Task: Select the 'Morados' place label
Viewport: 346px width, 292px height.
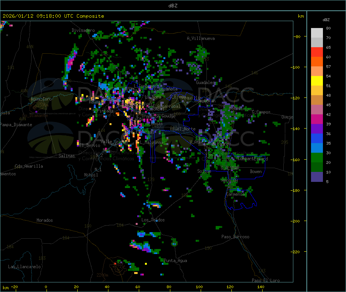Action: tap(45, 220)
